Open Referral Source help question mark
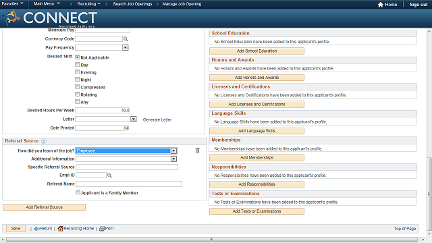The height and width of the screenshot is (243, 432). (43, 141)
